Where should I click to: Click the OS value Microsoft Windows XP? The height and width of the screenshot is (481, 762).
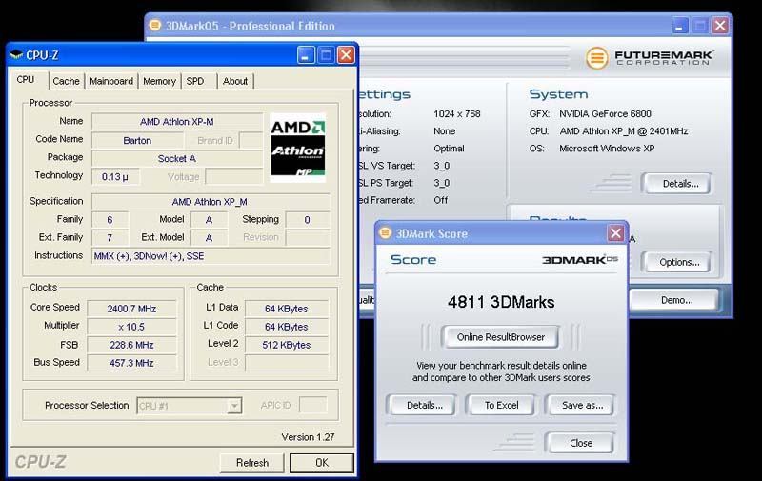tap(607, 149)
